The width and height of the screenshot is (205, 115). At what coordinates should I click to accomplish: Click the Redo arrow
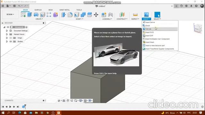coord(25,6)
